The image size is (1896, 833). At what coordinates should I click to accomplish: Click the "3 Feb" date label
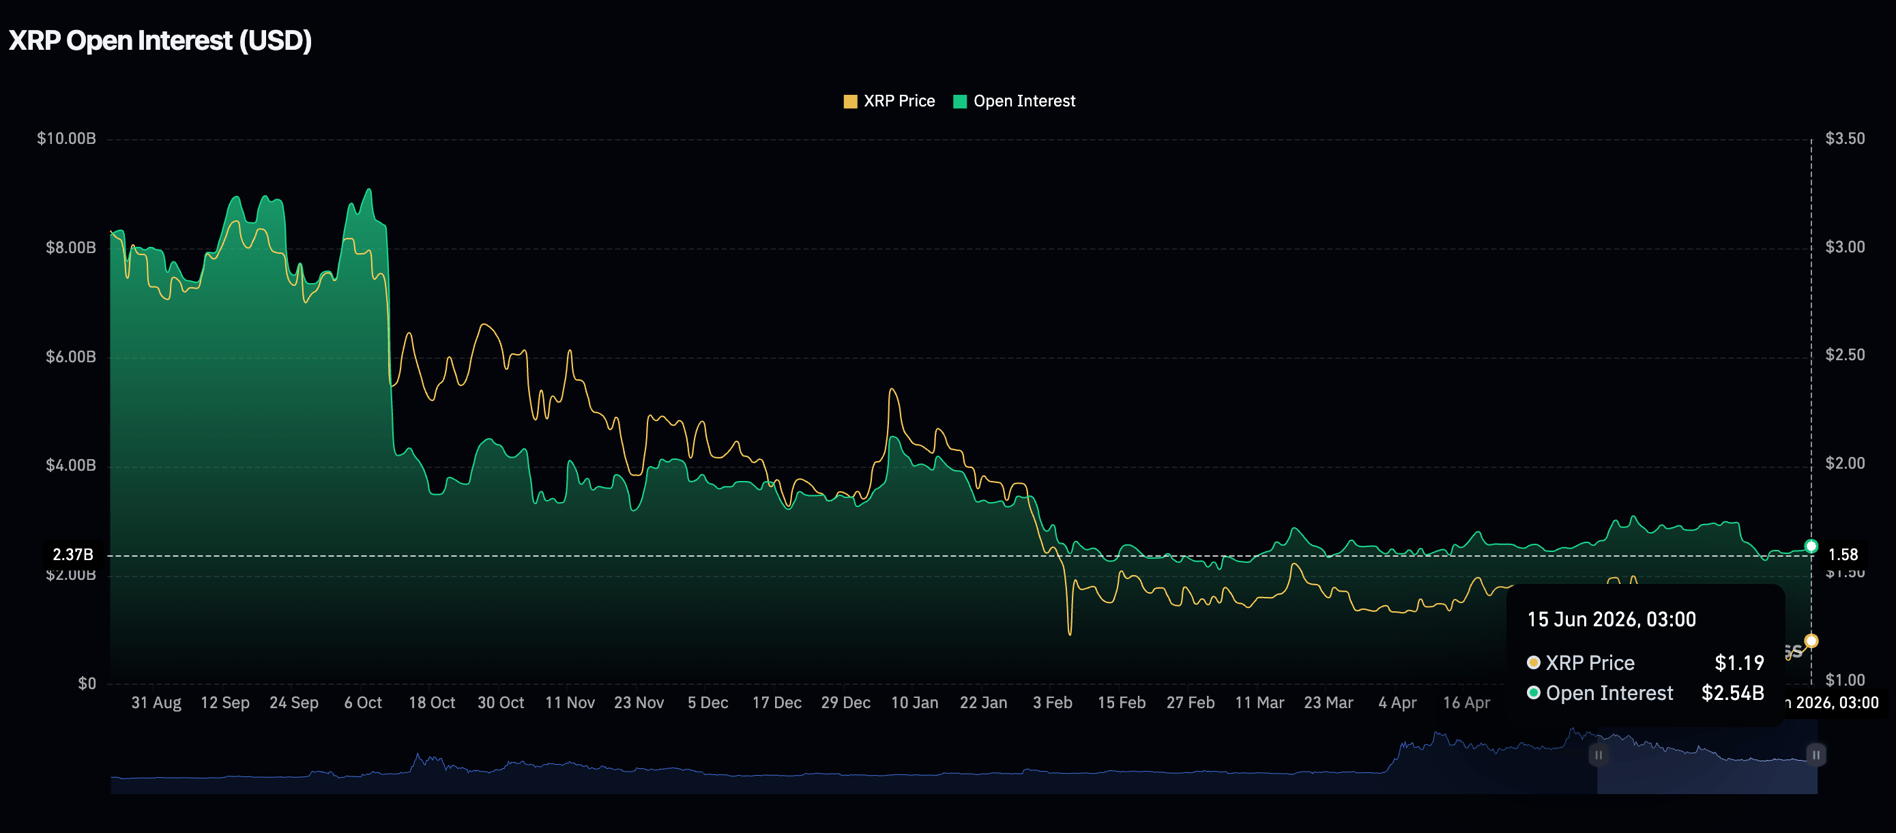[1053, 703]
